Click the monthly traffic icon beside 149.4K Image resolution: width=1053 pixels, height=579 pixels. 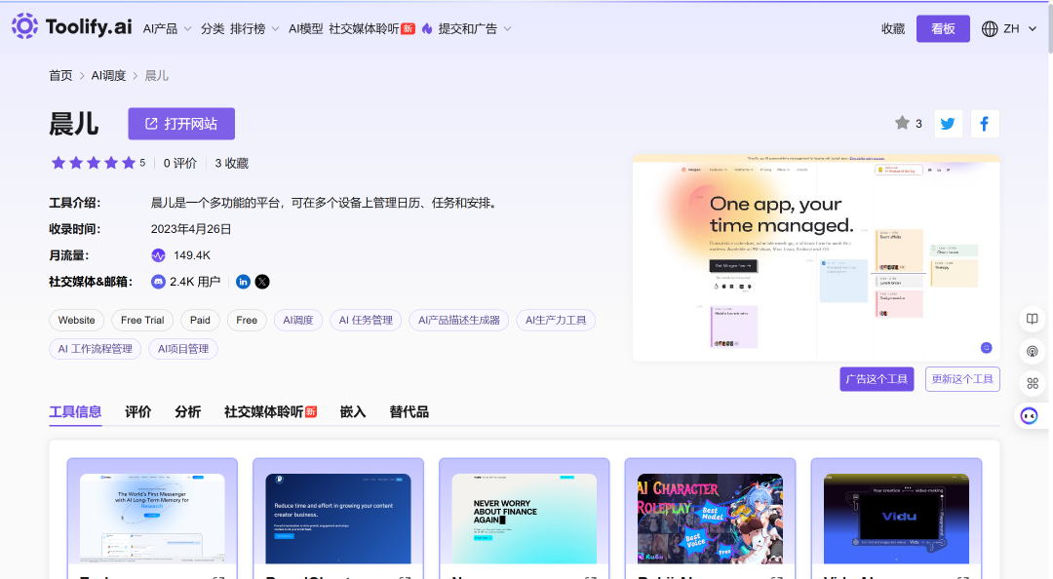[159, 255]
